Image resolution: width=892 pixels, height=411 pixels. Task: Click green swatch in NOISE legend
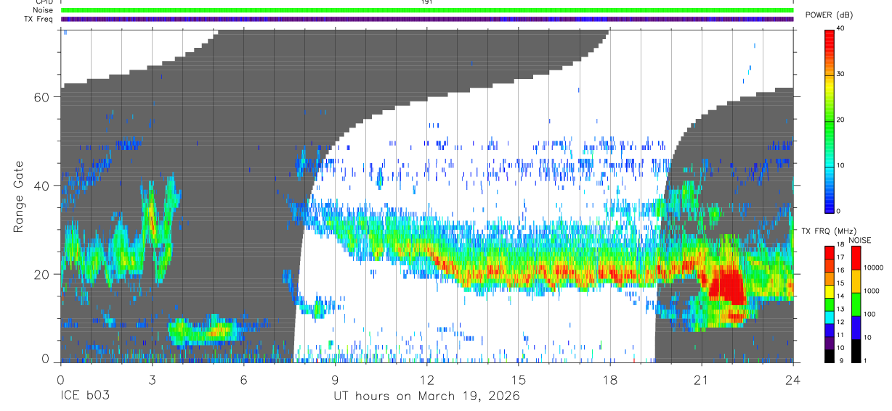coord(856,304)
